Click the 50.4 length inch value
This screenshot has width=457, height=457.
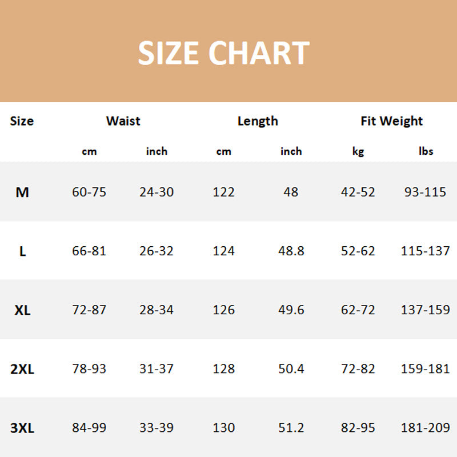click(x=291, y=369)
